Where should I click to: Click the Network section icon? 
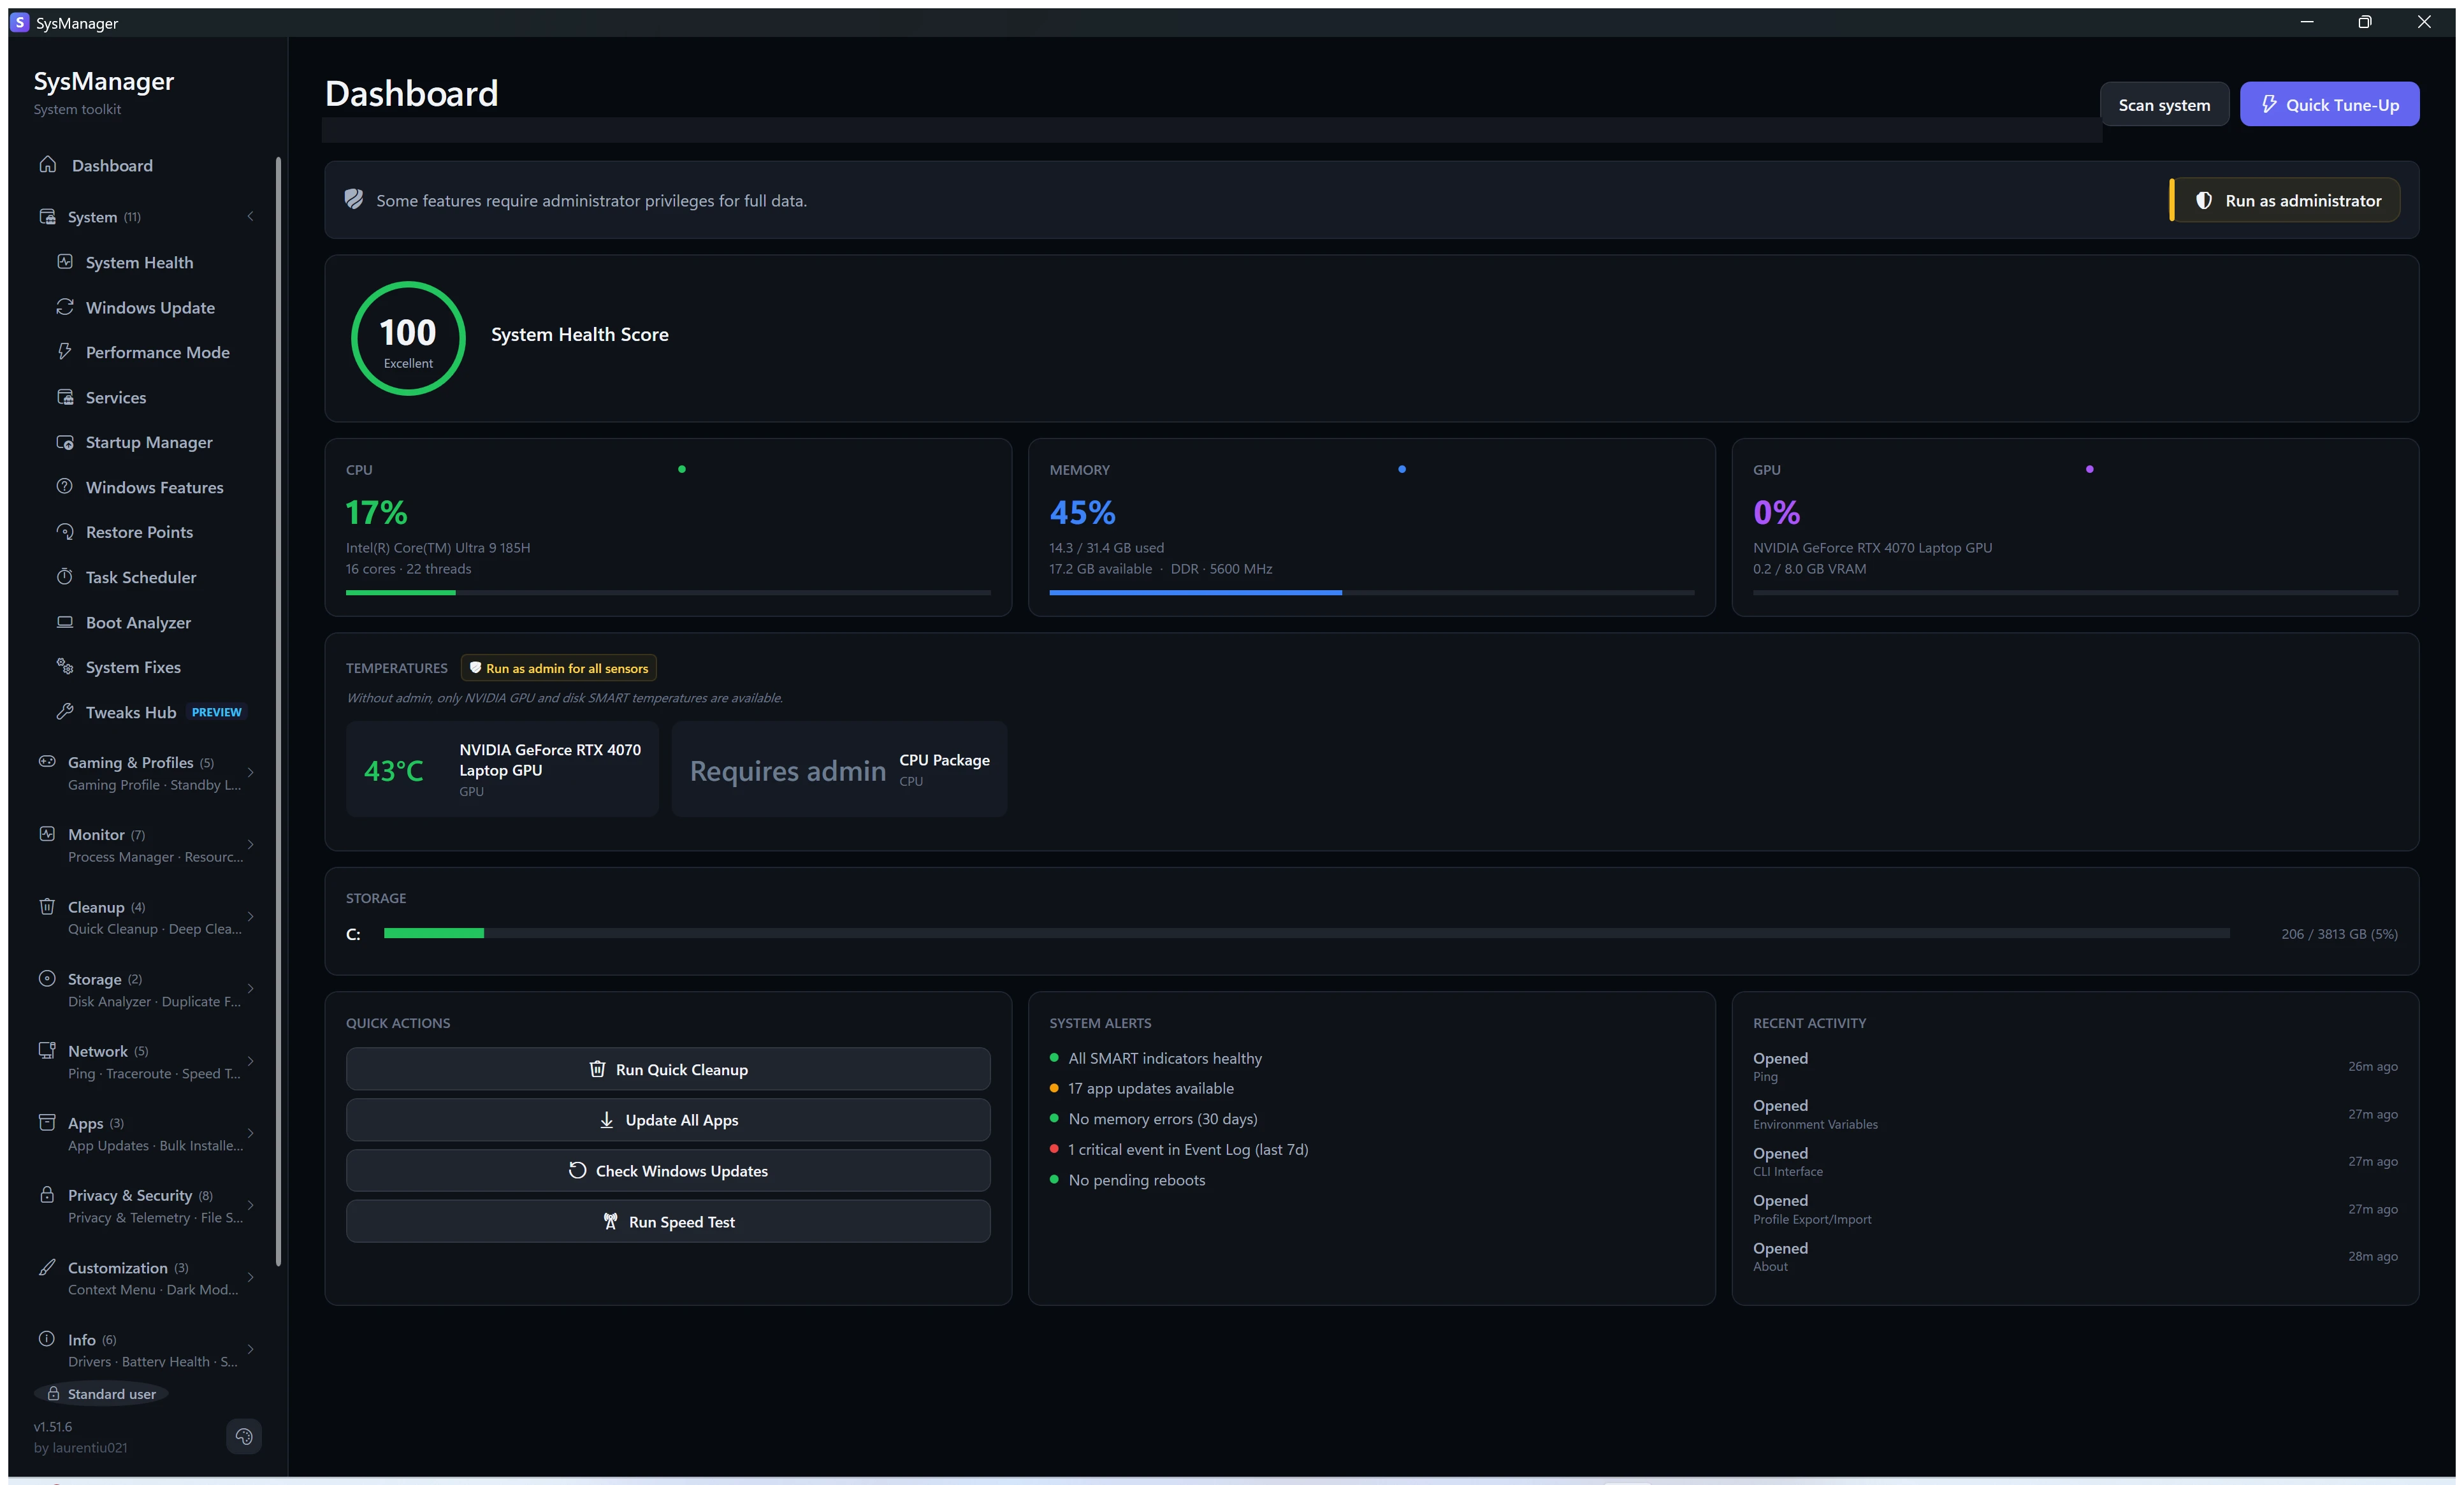tap(47, 1051)
